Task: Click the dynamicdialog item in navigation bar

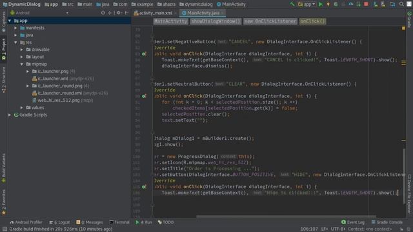Action: coord(196,5)
